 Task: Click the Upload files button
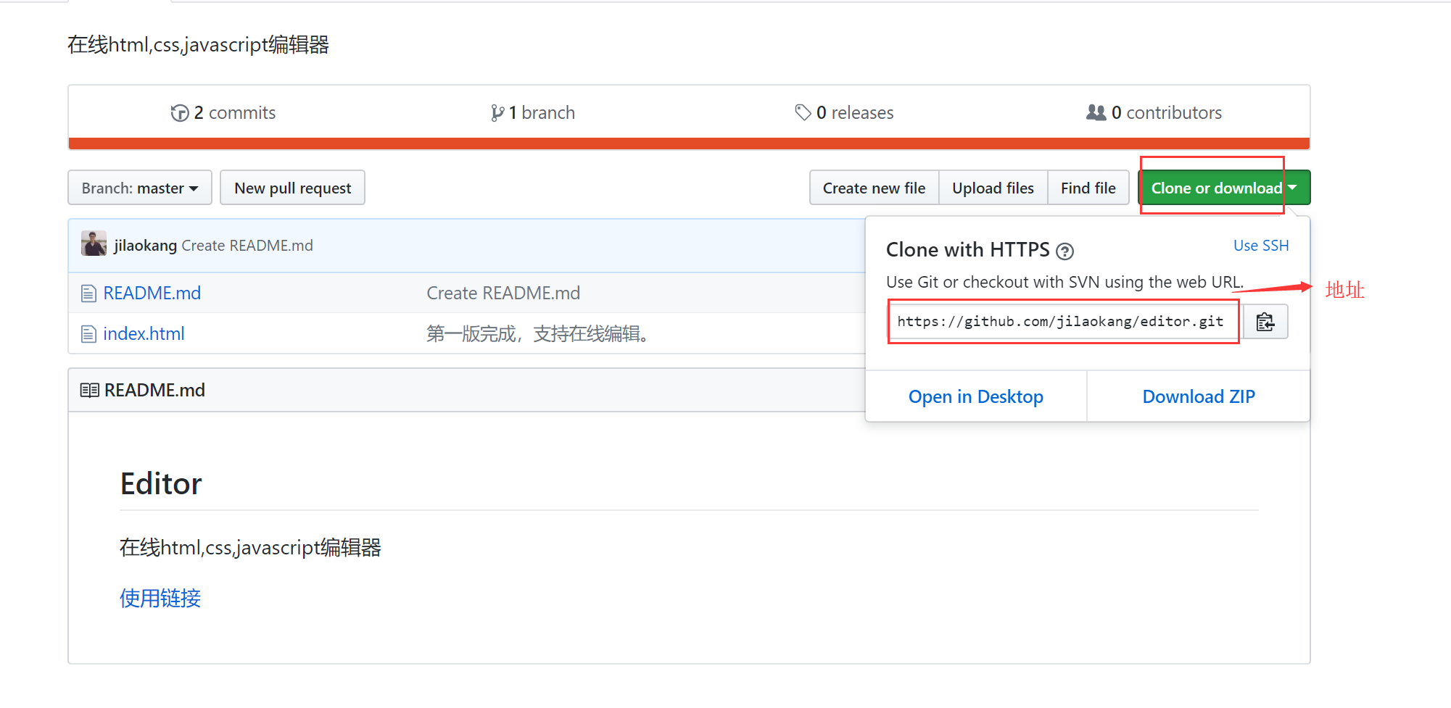click(993, 188)
